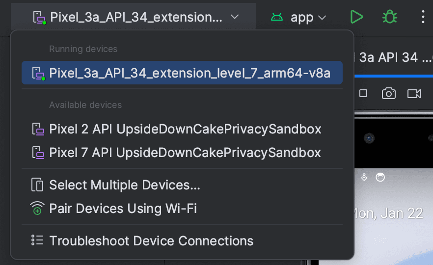
Task: Select running device Pixel_3a_API_34_extension_level_7_arm64-v8a
Action: [182, 73]
